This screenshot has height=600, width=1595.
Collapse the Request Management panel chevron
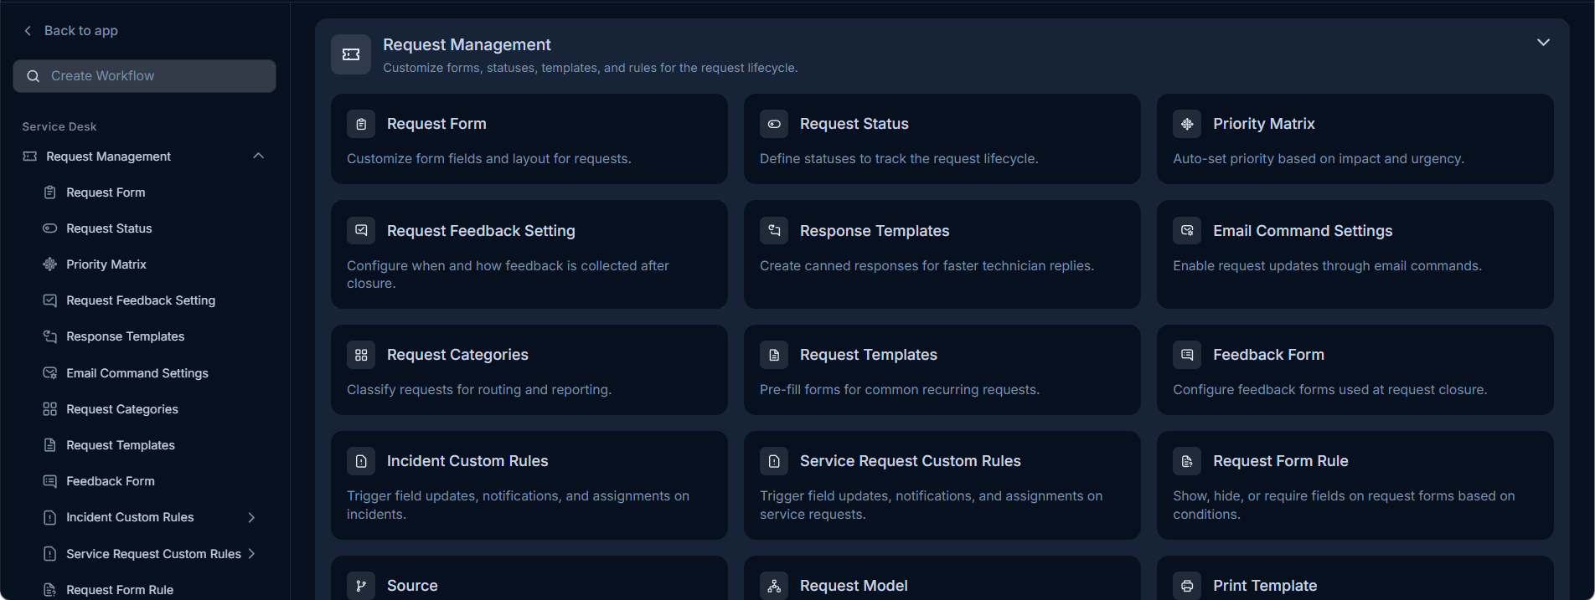point(1543,43)
